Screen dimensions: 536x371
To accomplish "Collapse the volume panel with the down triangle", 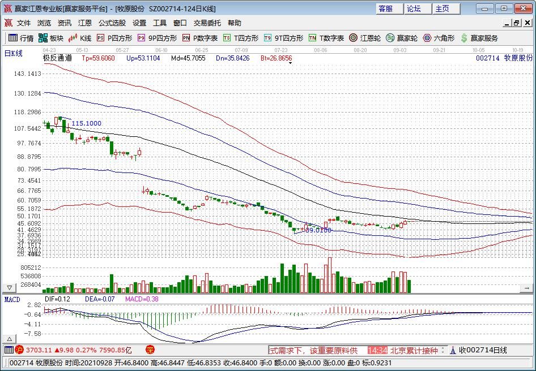I will [9, 287].
